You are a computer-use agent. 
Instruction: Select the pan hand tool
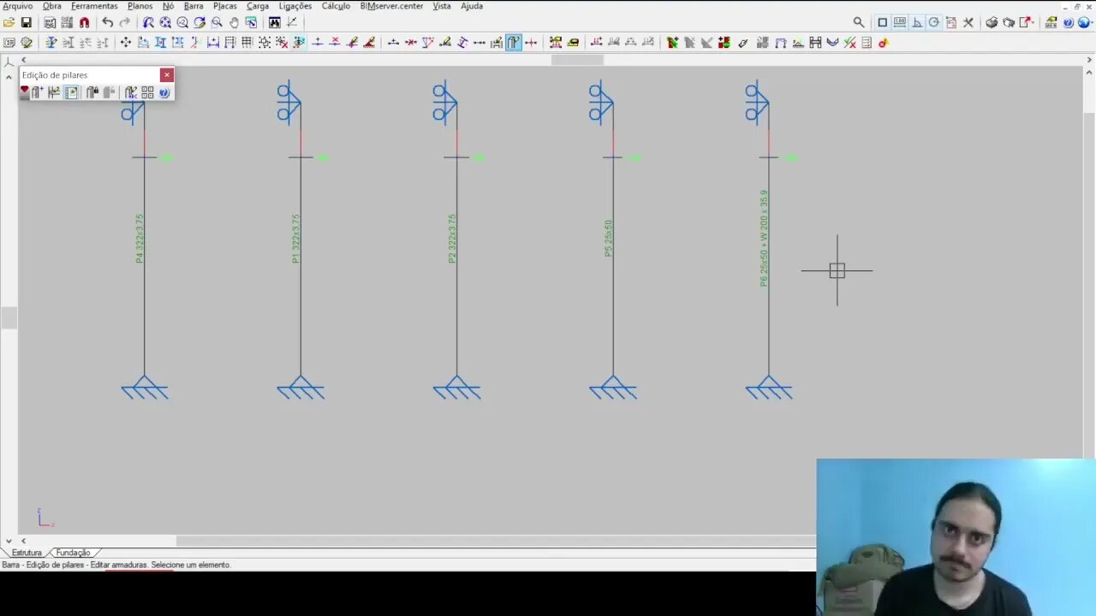point(234,23)
